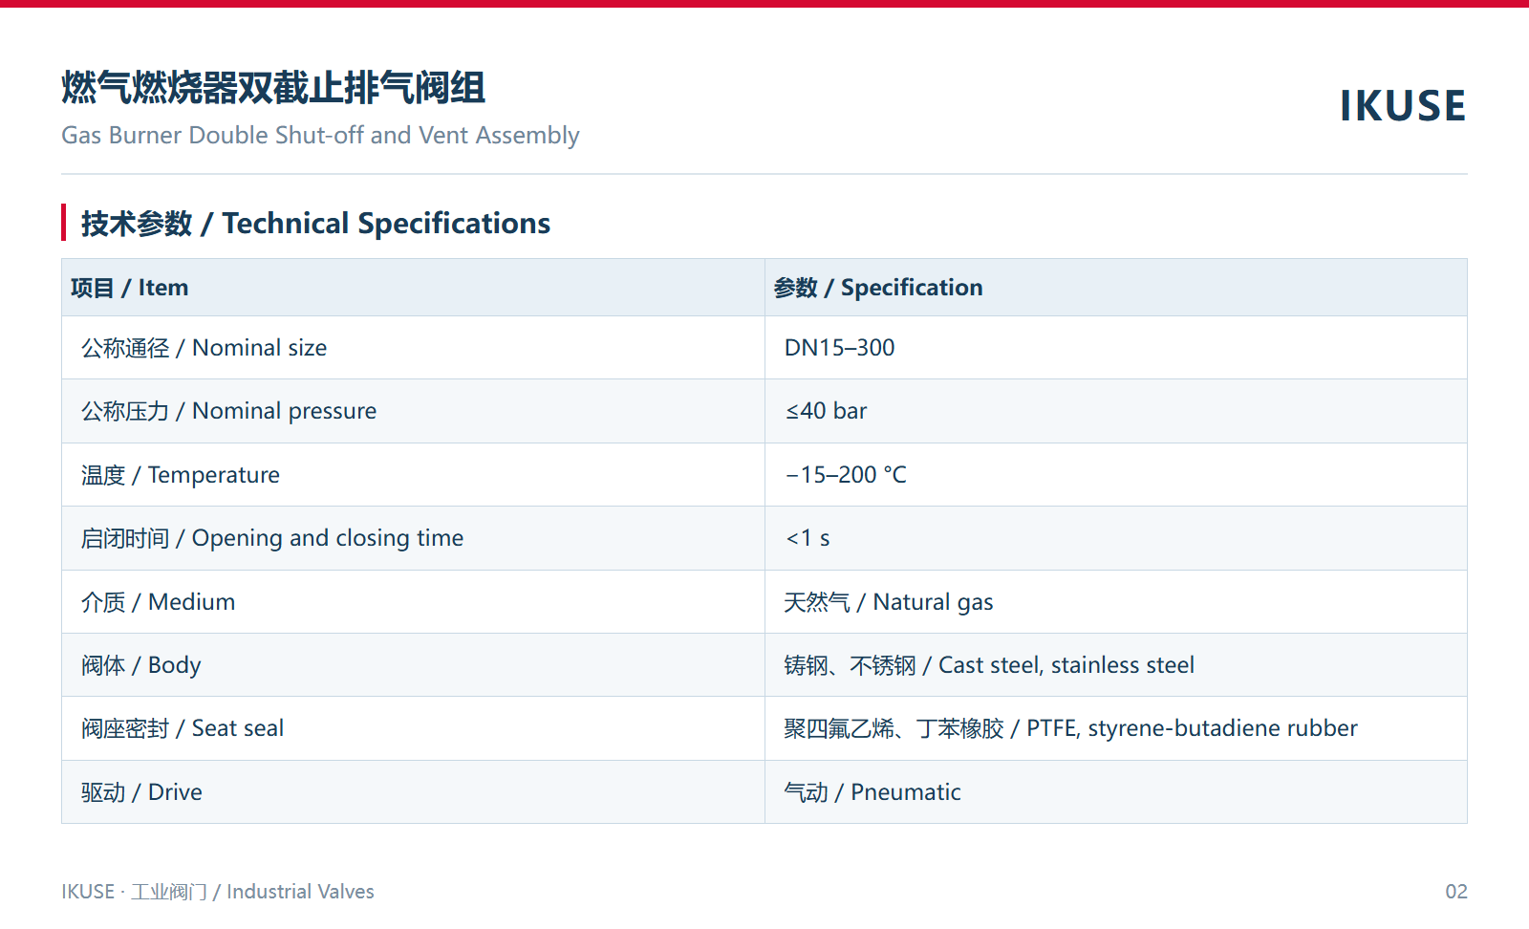The height and width of the screenshot is (929, 1529).
Task: Click the IKUSE logo text
Action: 1403,105
